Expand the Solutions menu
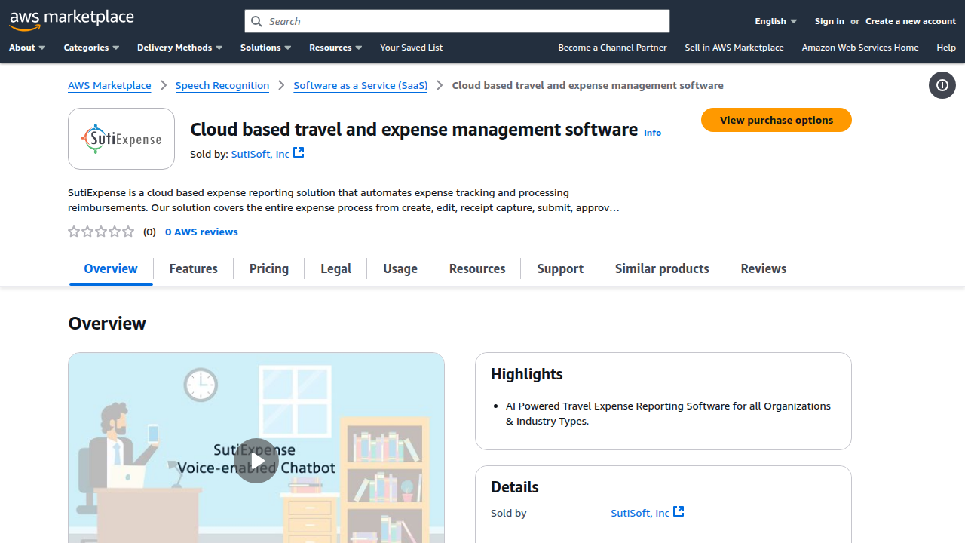Screen dimensions: 965x543 265,48
